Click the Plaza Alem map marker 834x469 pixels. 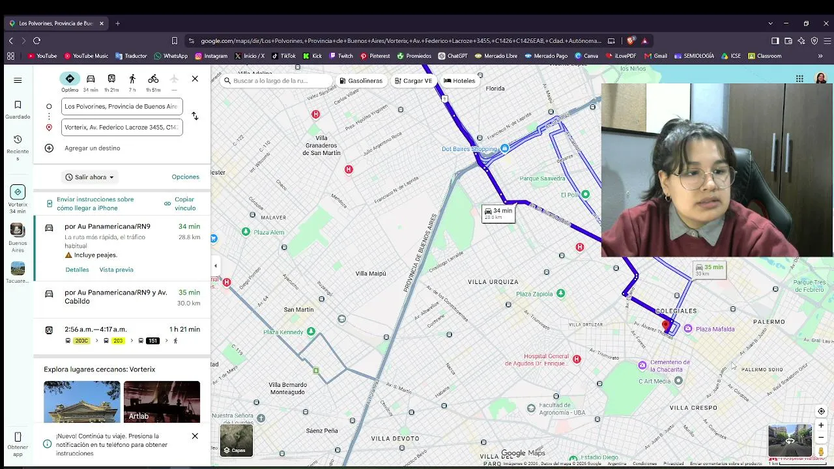[x=246, y=232]
